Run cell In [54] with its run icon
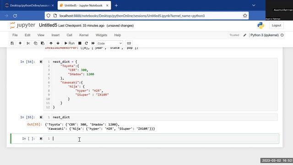 click(41, 62)
